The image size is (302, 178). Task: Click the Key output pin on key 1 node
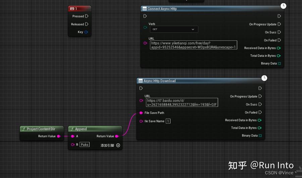click(86, 32)
